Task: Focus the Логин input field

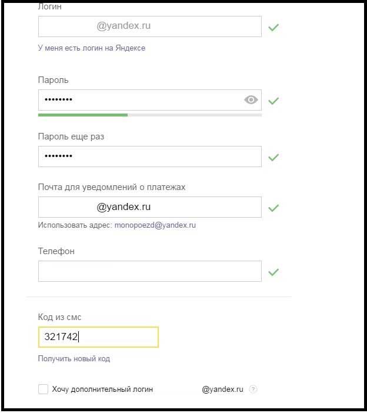Action: click(x=150, y=26)
